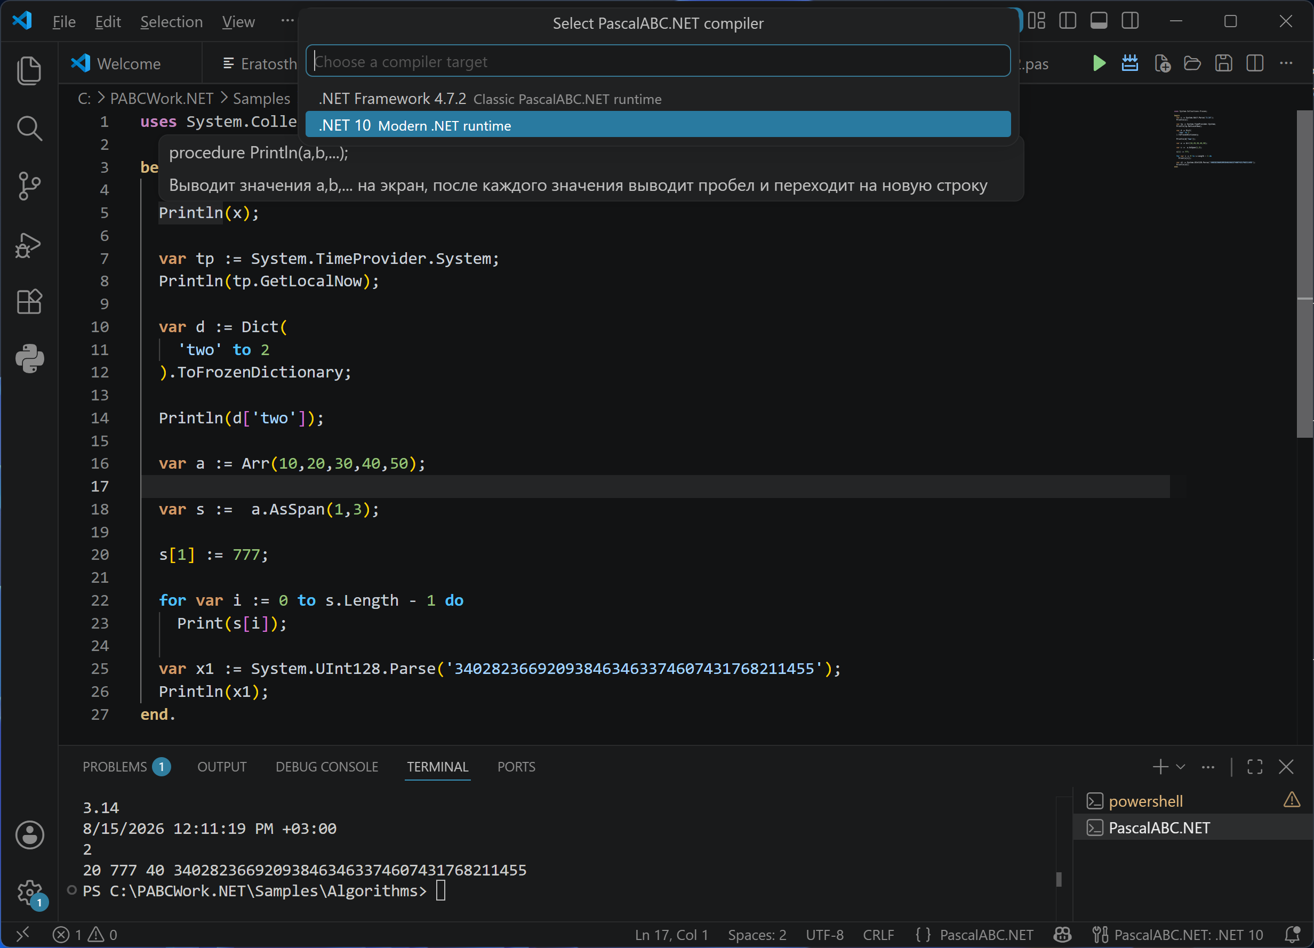Maximize the panel size
This screenshot has width=1314, height=948.
(x=1255, y=766)
